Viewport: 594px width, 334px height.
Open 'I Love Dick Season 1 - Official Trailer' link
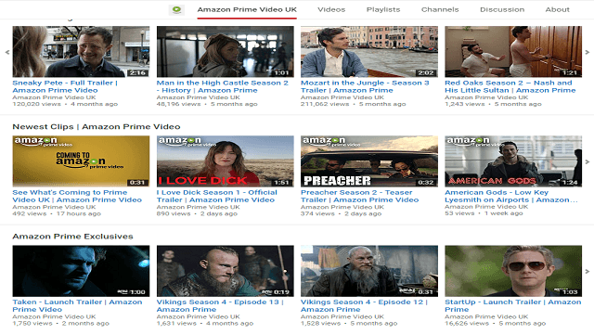(x=216, y=196)
